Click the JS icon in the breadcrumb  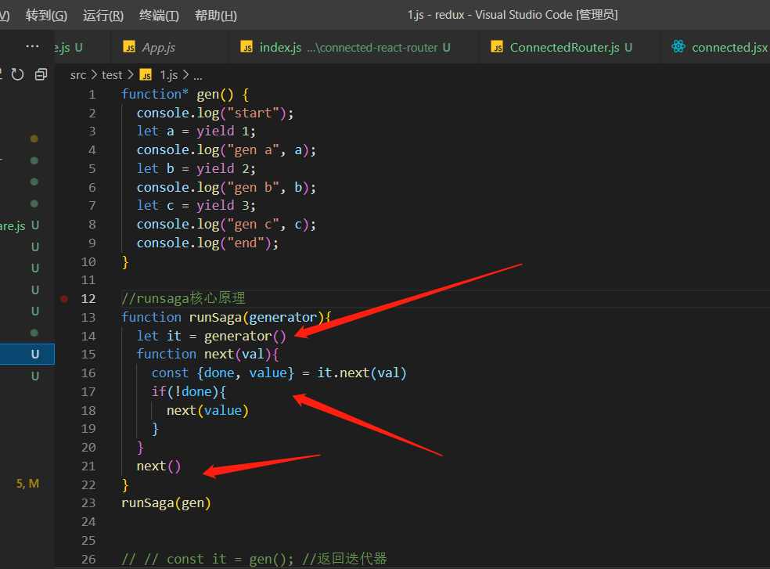146,75
